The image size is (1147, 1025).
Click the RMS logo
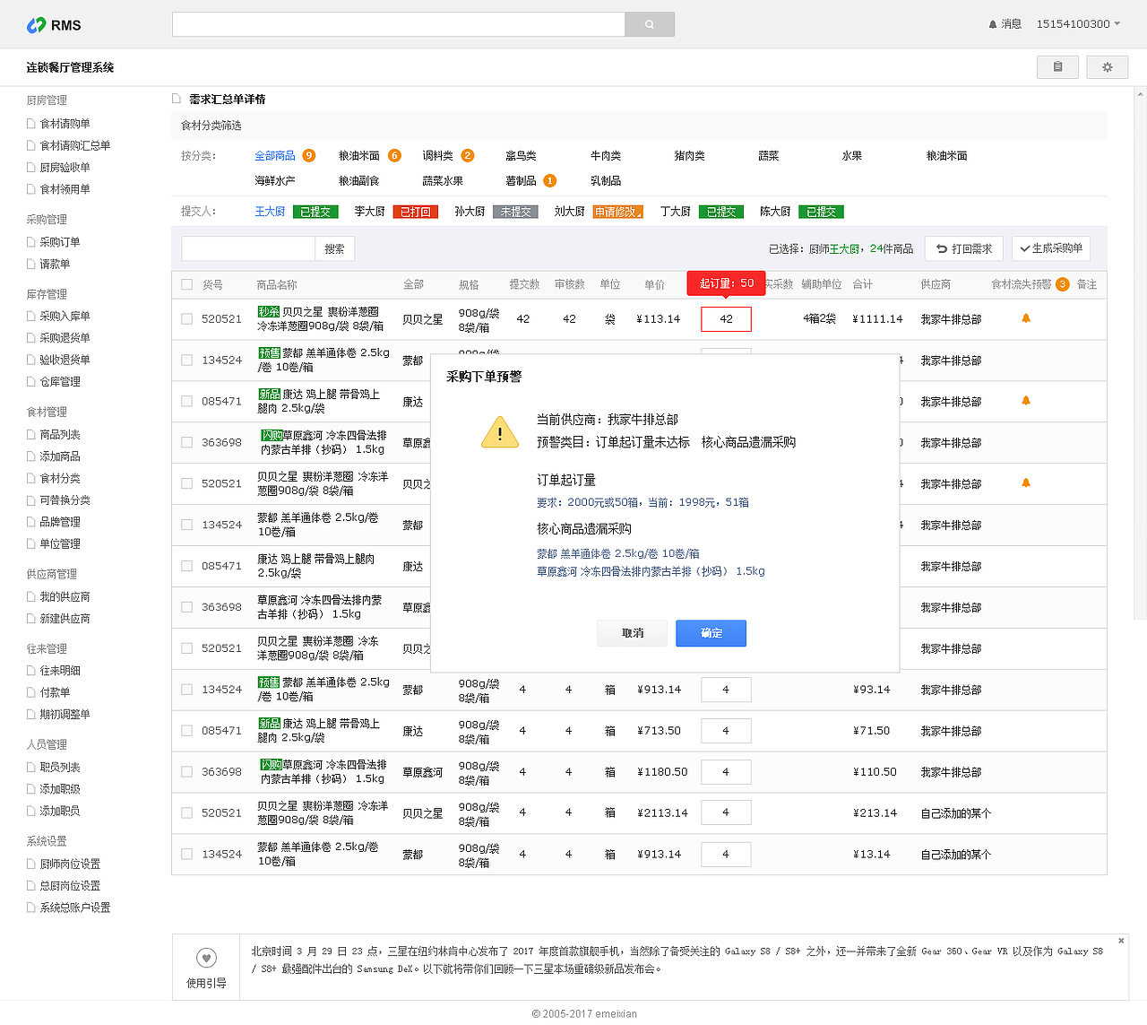[54, 25]
